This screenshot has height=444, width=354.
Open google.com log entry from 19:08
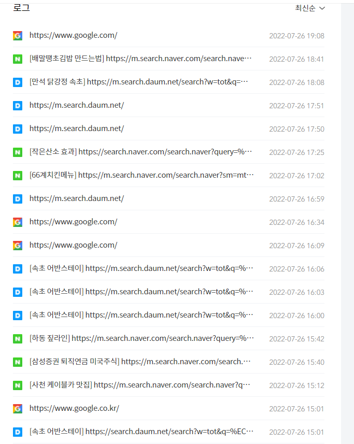point(74,35)
